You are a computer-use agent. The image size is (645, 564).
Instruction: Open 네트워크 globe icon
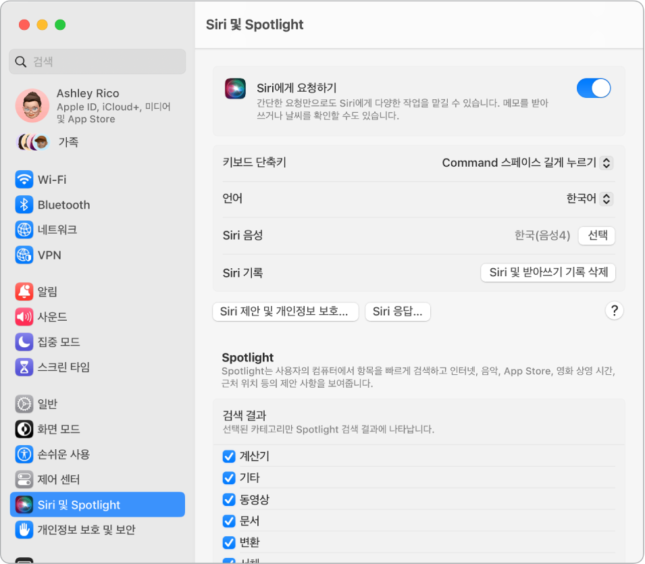tap(24, 230)
